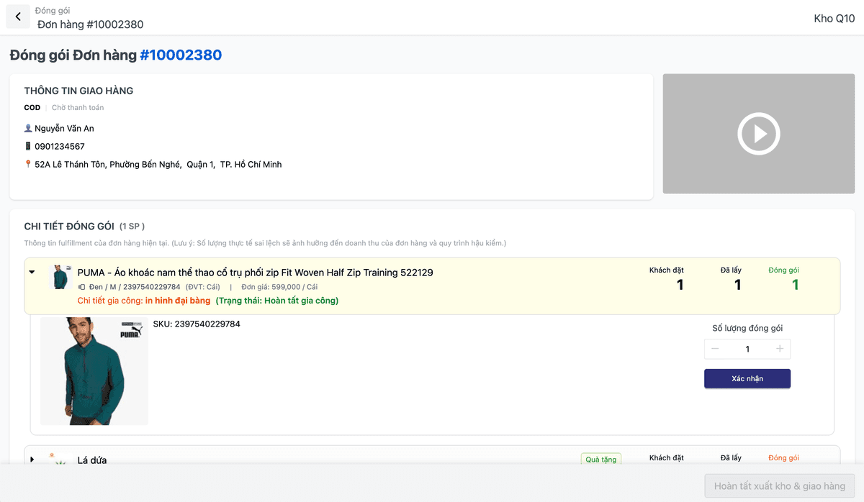This screenshot has height=502, width=864.
Task: Click the barcode icon before Đen / M
Action: click(x=81, y=287)
